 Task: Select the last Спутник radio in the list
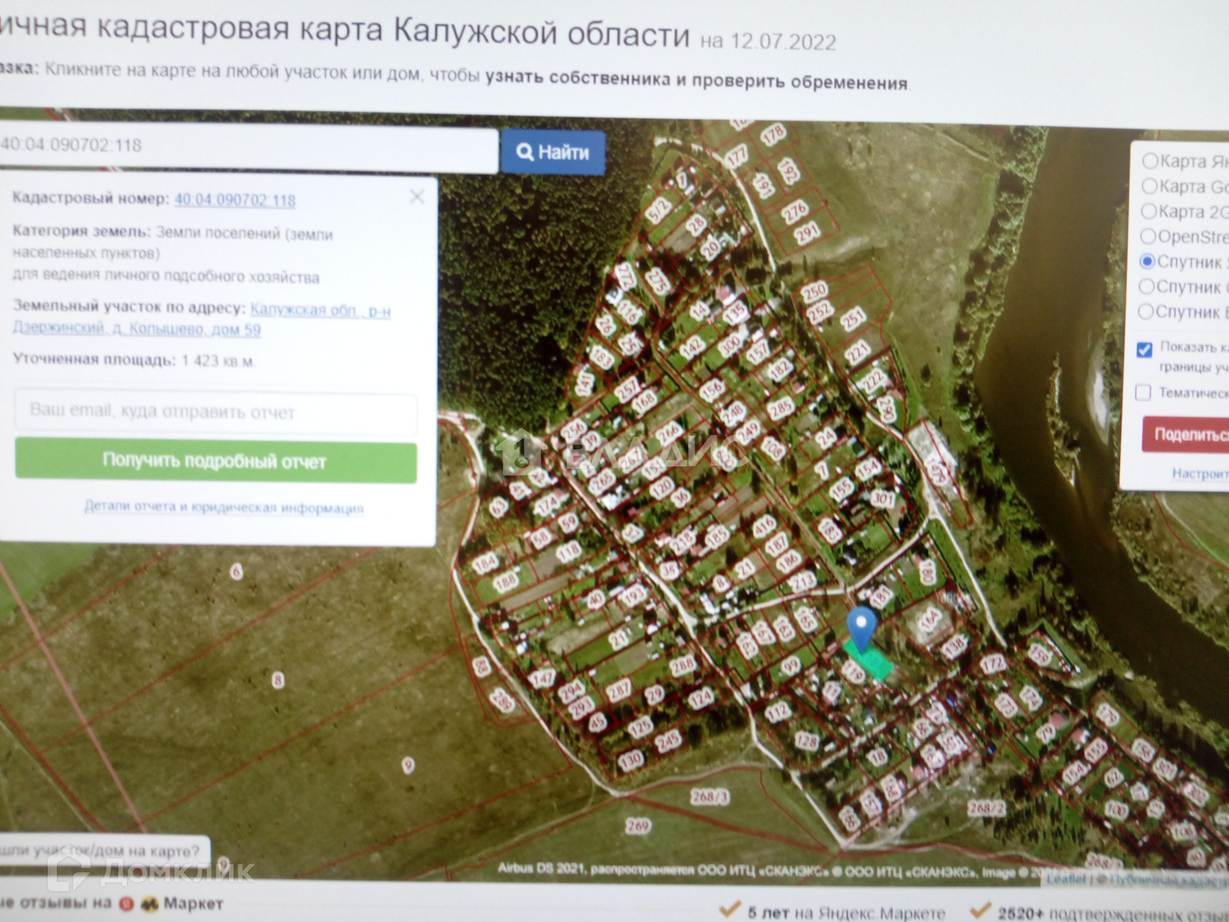tap(1146, 311)
